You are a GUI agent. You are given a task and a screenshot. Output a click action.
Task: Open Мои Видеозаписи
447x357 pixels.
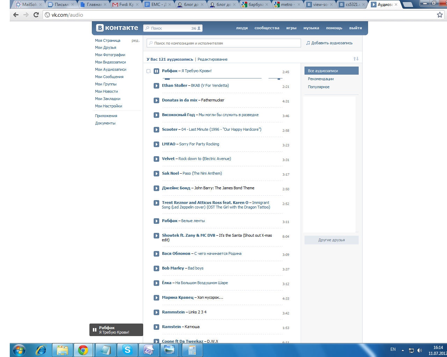tap(110, 62)
